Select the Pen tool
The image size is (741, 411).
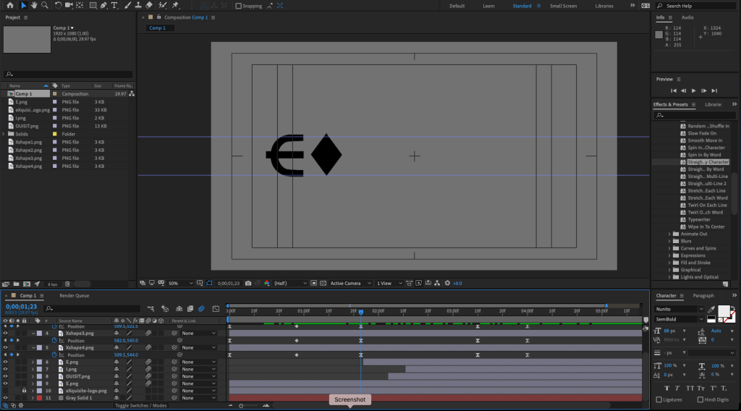[x=104, y=6]
